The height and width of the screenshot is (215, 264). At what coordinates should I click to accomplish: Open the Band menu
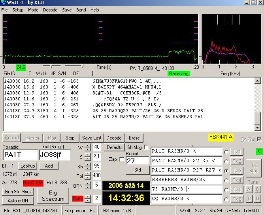click(x=81, y=10)
